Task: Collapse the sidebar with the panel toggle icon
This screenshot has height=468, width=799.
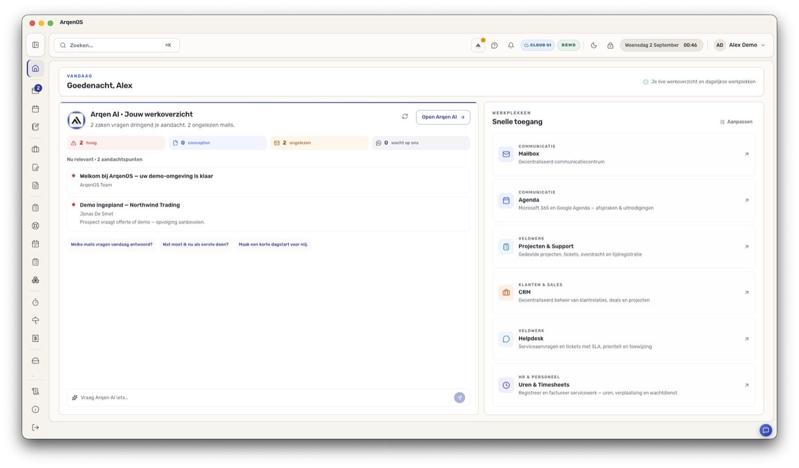Action: click(x=35, y=45)
